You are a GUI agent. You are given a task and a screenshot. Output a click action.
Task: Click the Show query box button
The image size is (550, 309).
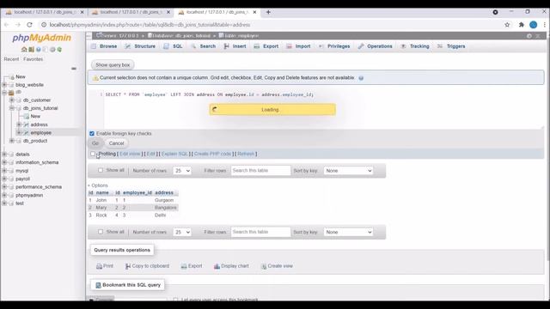[x=113, y=65]
